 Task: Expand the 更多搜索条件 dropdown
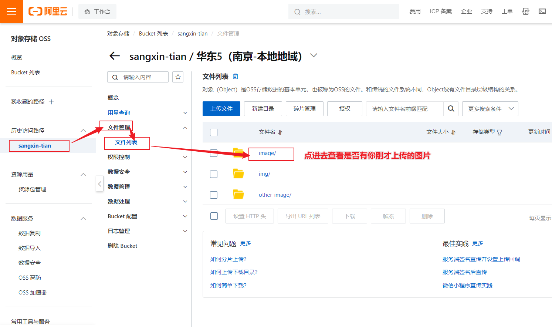[x=490, y=108]
